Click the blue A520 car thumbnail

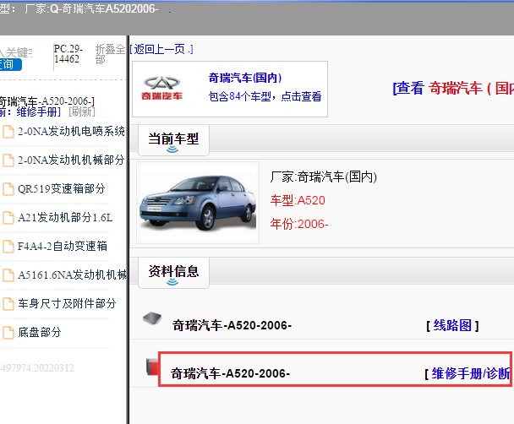198,203
